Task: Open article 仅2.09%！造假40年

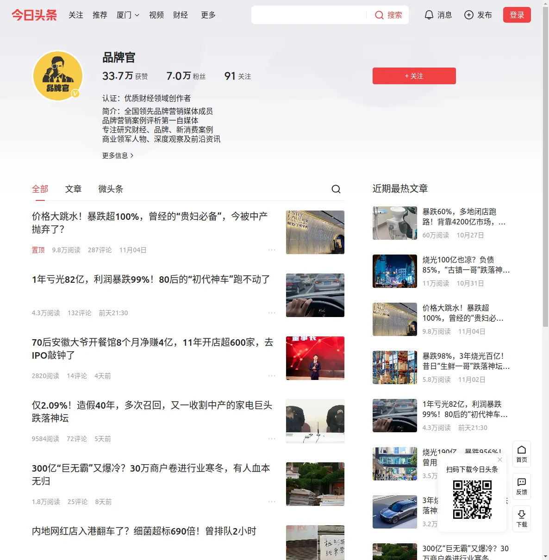Action: pyautogui.click(x=152, y=411)
